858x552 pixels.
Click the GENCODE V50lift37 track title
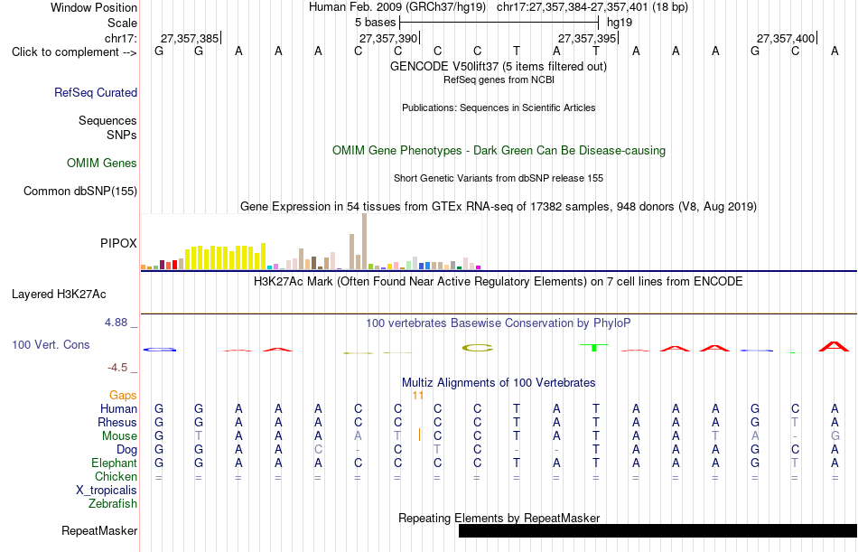(499, 66)
